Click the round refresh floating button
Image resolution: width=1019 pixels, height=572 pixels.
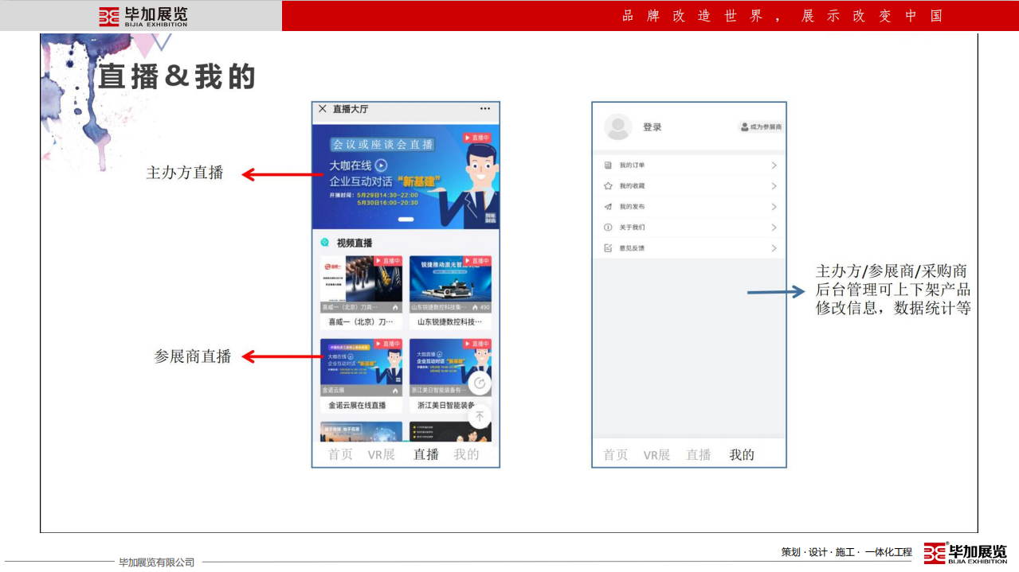[x=480, y=383]
